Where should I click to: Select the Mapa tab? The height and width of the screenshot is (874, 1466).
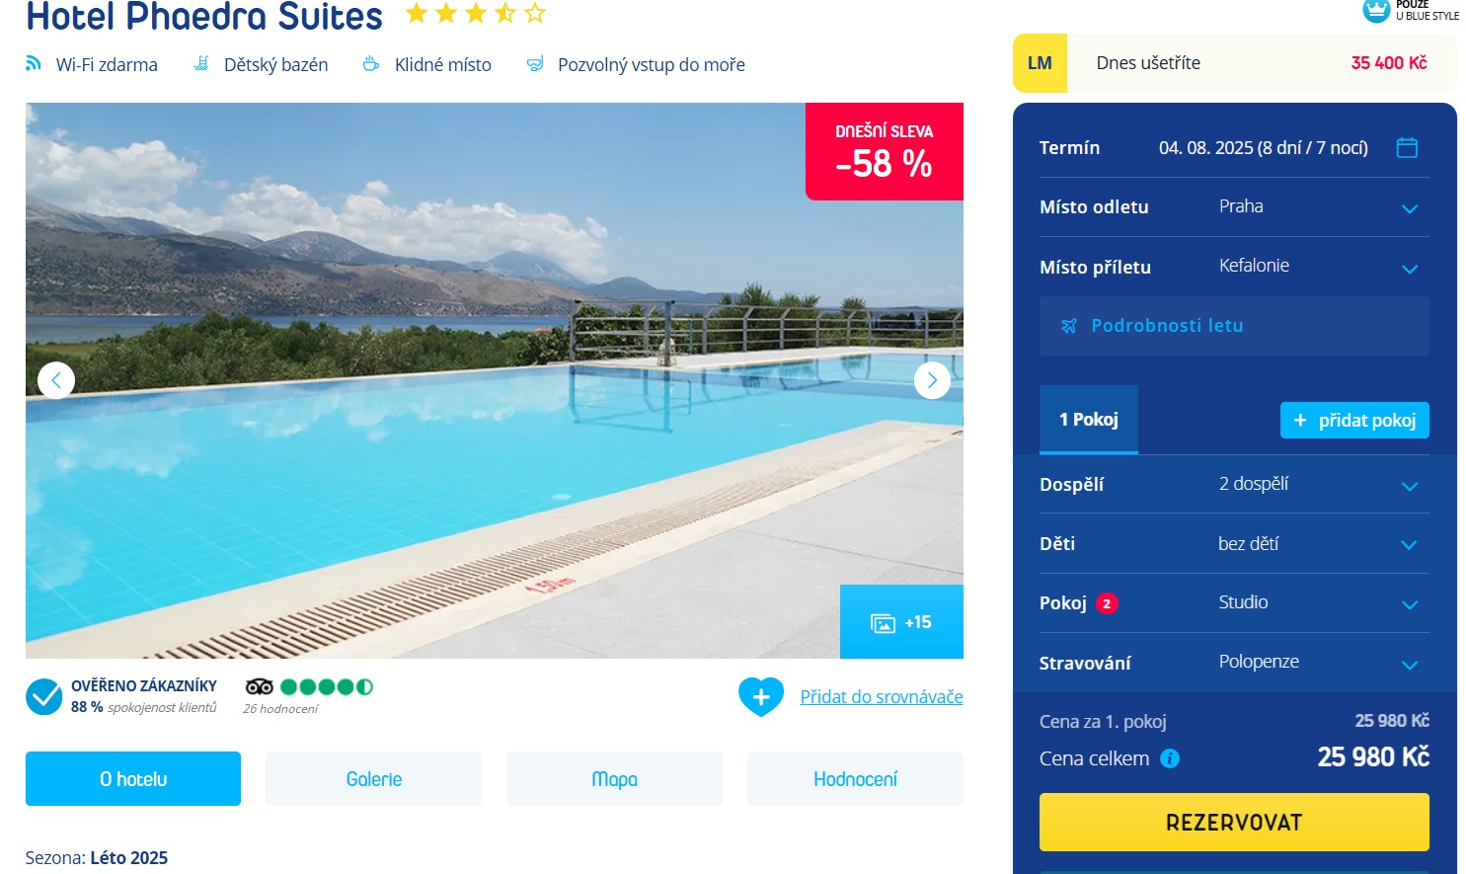[614, 779]
